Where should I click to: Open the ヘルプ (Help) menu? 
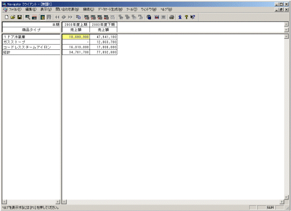point(166,9)
